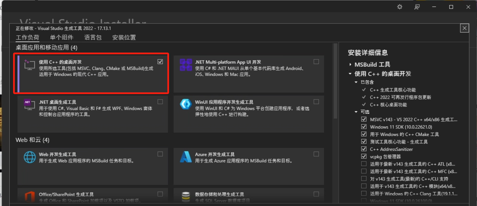Uncheck C++ AddressSanitizer option
Viewport: 477px width, 206px height.
(364, 149)
